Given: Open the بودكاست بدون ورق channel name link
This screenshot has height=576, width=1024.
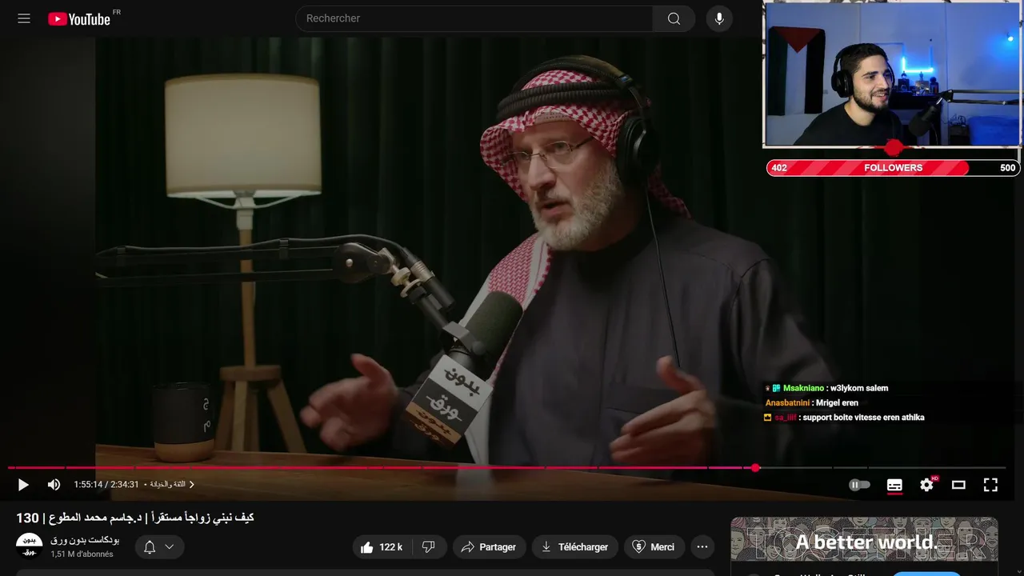Looking at the screenshot, I should coord(85,540).
